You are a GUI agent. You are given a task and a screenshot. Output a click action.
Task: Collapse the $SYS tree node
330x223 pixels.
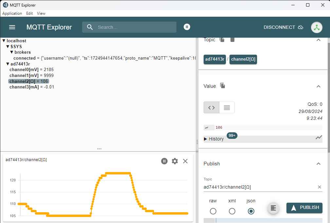[x=8, y=46]
